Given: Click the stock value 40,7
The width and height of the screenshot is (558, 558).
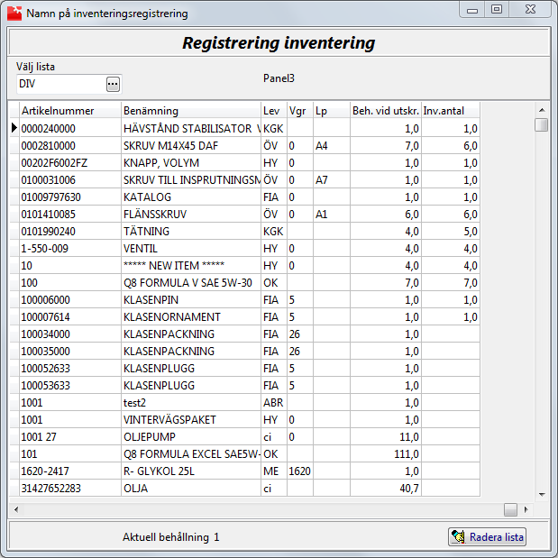Looking at the screenshot, I should point(386,488).
